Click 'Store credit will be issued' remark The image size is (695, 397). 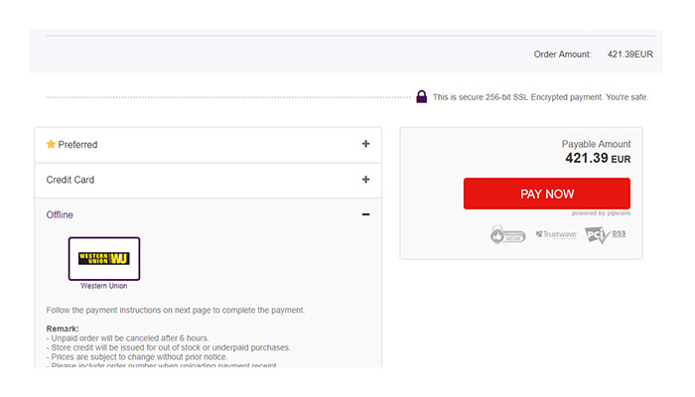[x=168, y=347]
